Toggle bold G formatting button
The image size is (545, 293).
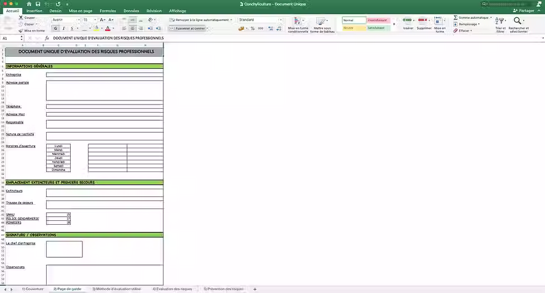(56, 28)
